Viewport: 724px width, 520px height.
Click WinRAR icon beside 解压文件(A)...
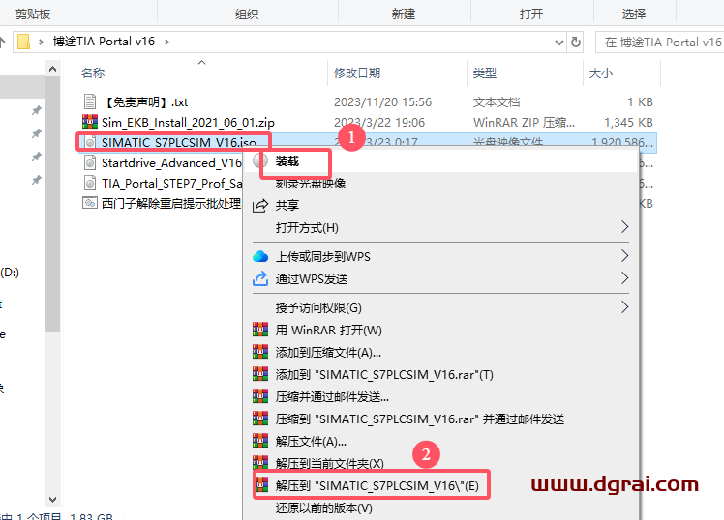pos(260,441)
